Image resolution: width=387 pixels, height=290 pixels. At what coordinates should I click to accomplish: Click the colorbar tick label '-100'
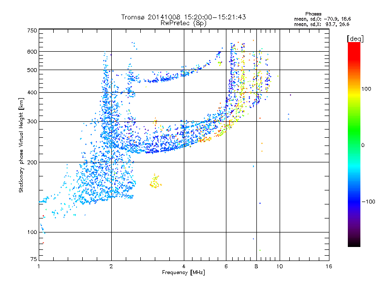[369, 202]
